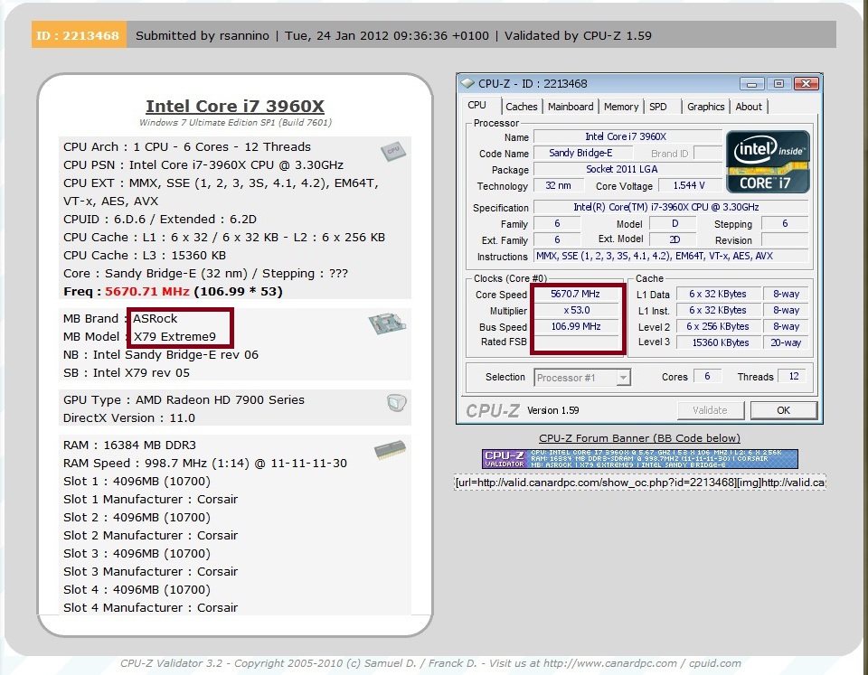
Task: Click the Ext. Model value 2D
Action: [675, 239]
